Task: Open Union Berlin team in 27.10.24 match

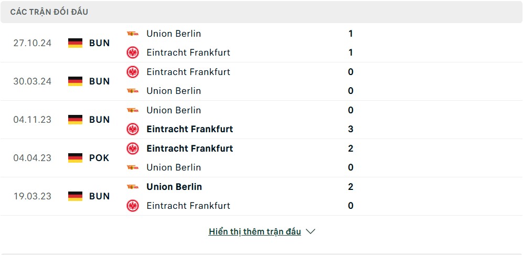Action: 174,34
